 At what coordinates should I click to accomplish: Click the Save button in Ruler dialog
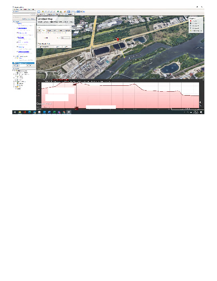click(x=57, y=46)
